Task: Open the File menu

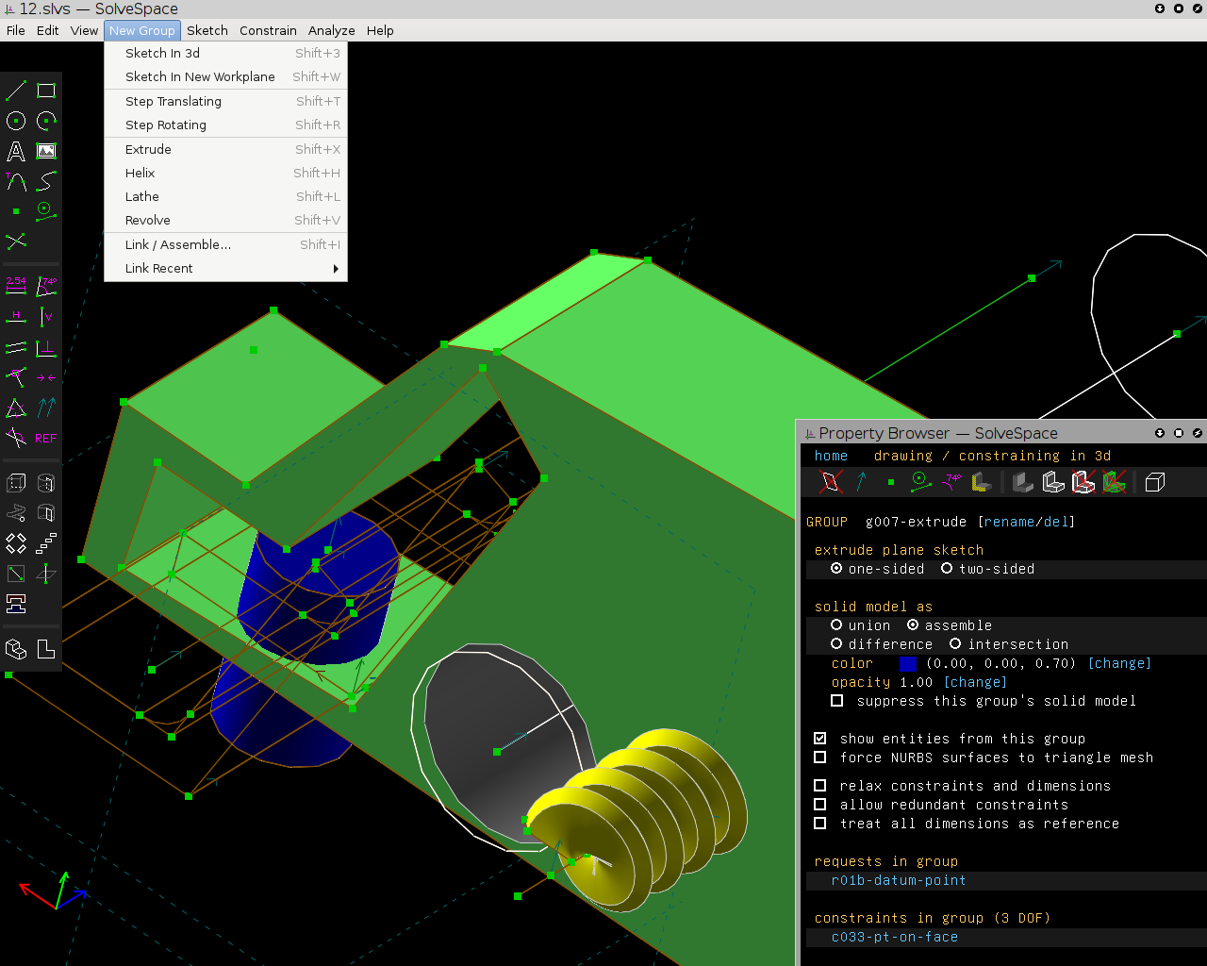Action: tap(16, 30)
